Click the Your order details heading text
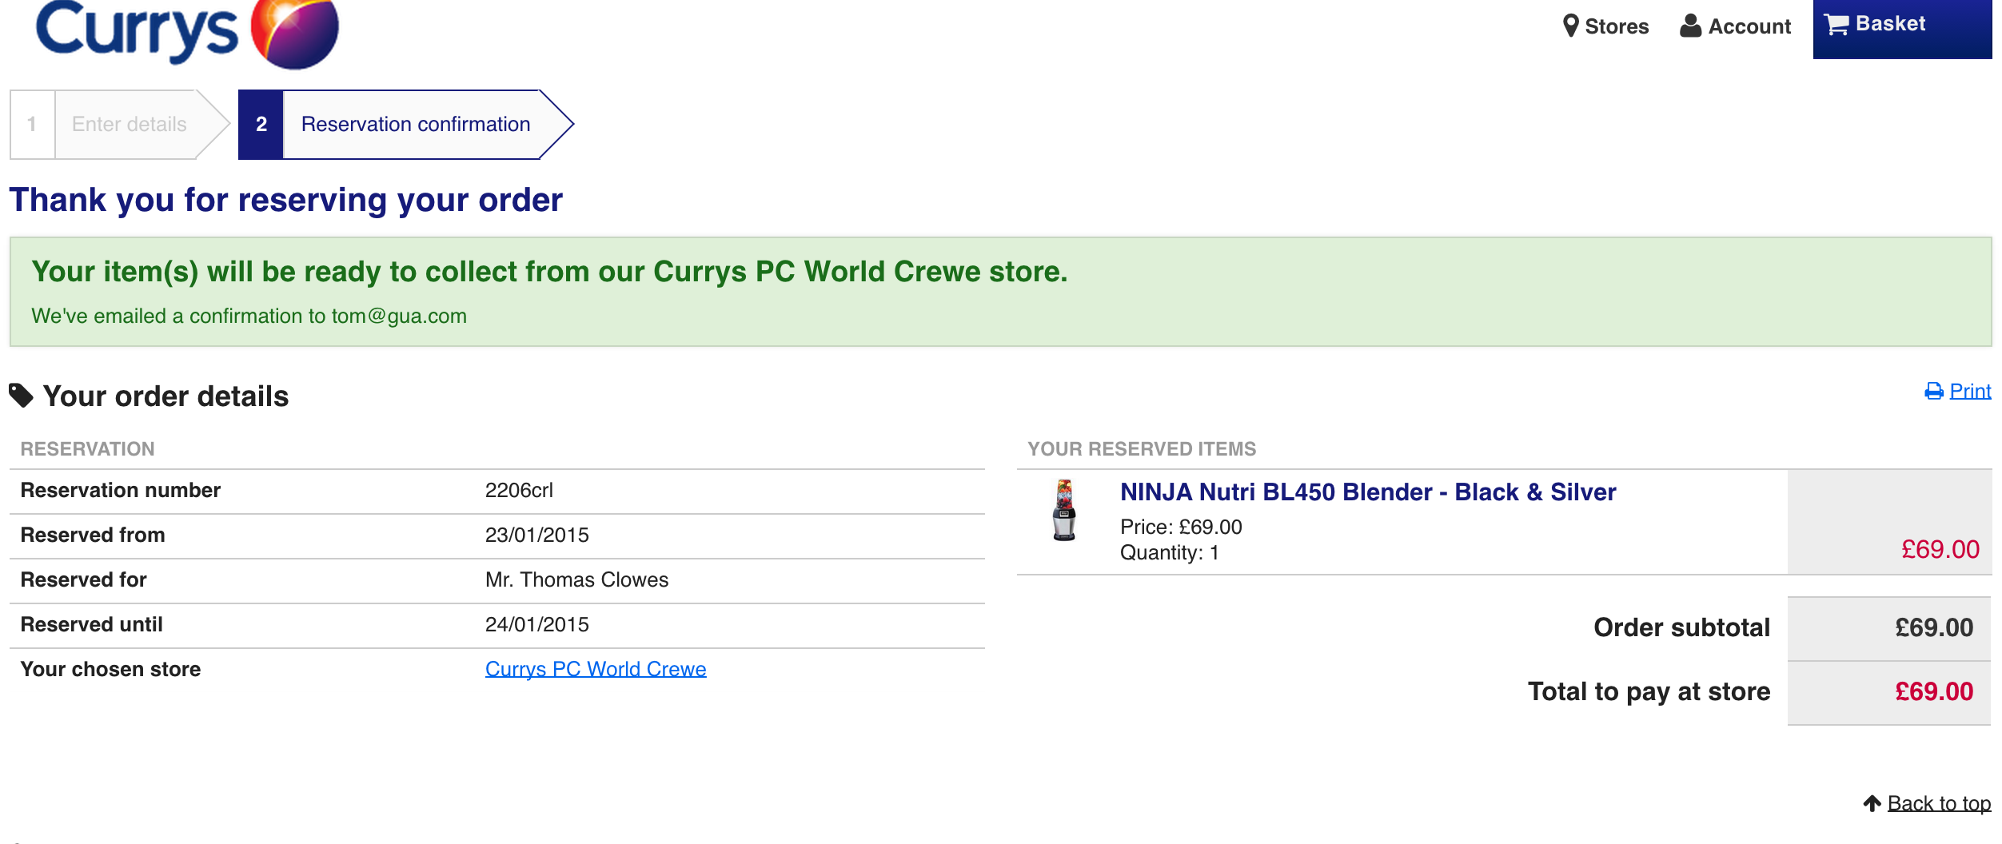This screenshot has height=844, width=2002. (166, 396)
